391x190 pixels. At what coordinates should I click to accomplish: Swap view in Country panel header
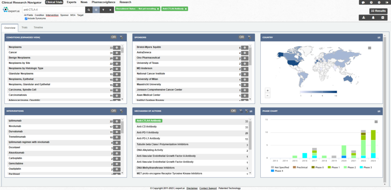(379, 37)
